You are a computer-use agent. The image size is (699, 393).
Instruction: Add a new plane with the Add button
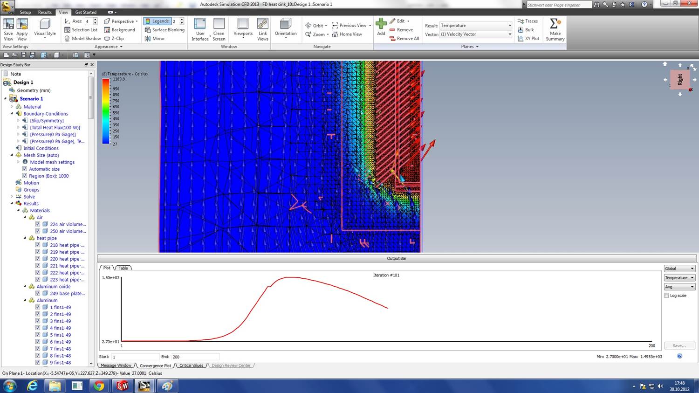[x=381, y=27]
